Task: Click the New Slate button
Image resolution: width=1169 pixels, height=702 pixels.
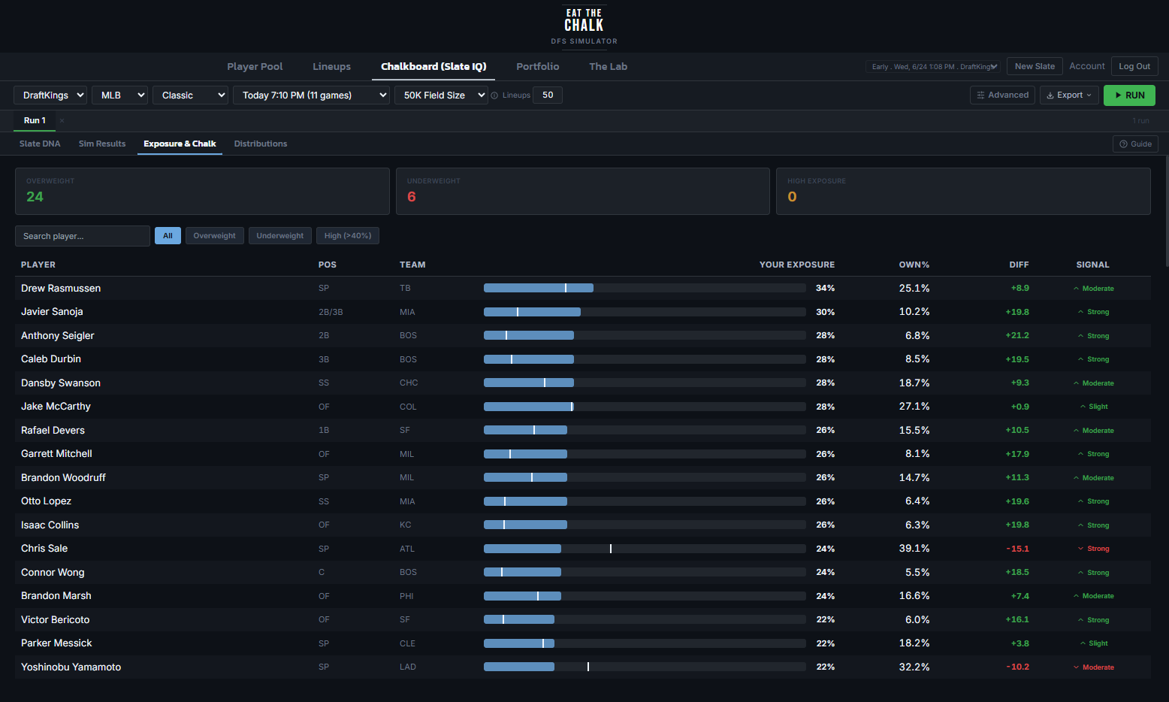Action: point(1035,66)
